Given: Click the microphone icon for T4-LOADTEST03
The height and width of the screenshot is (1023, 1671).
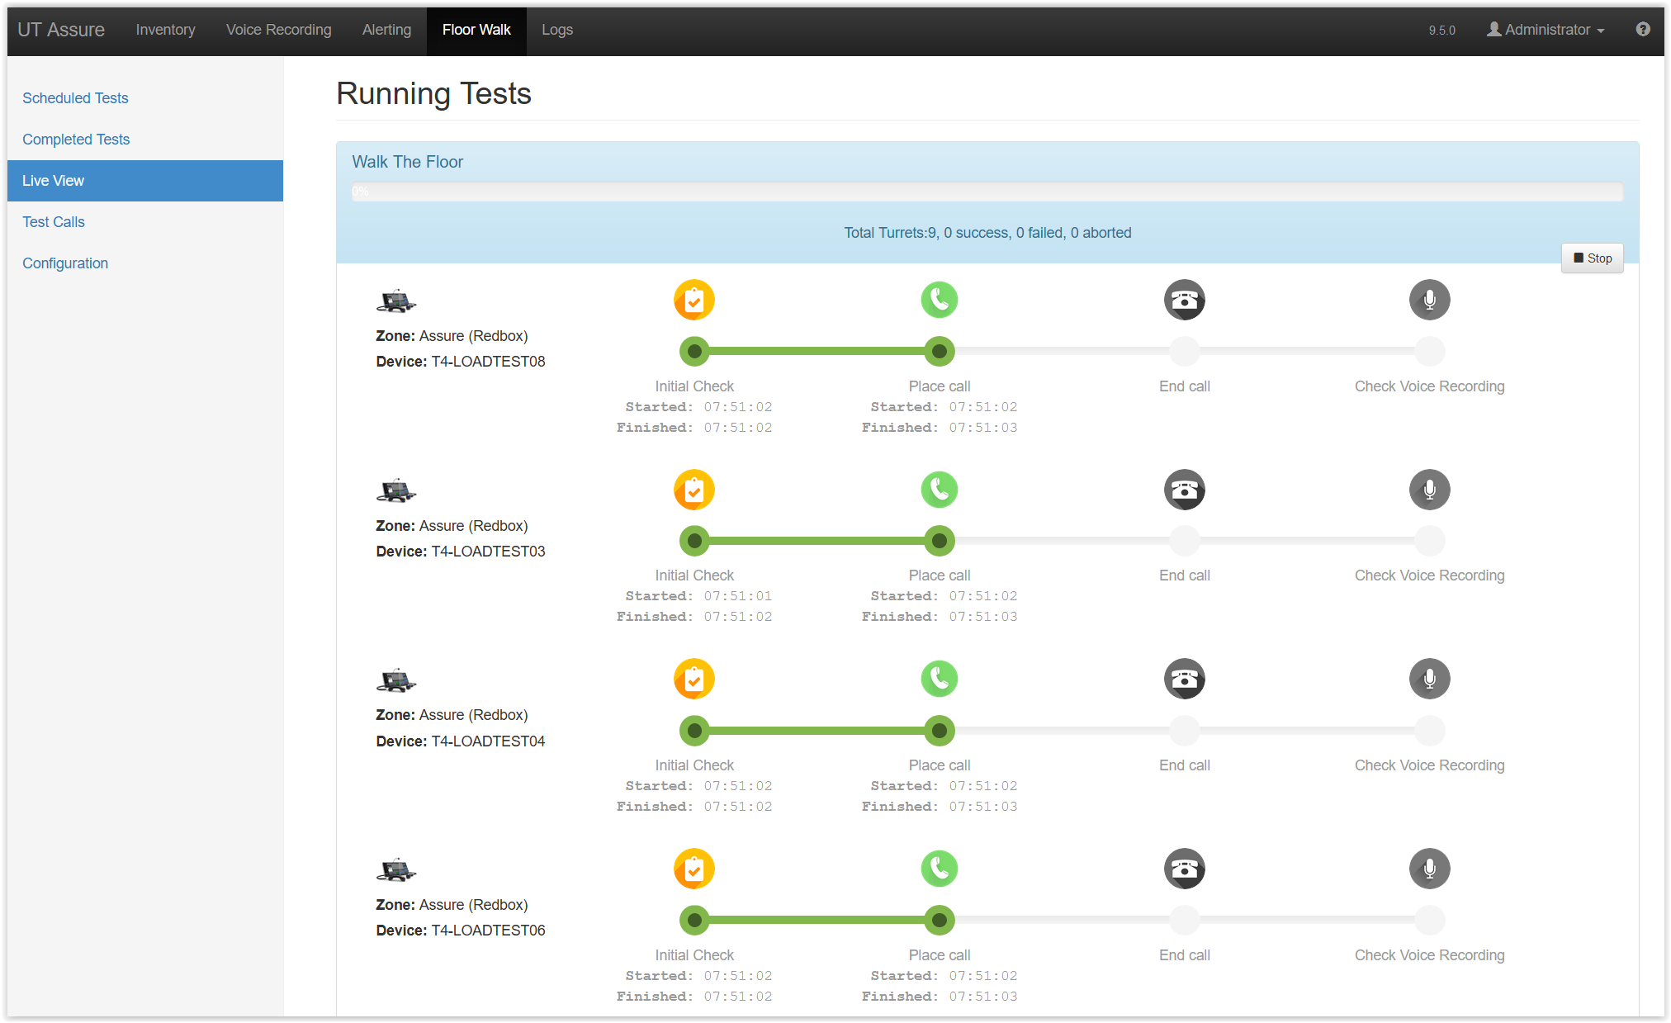Looking at the screenshot, I should 1430,490.
